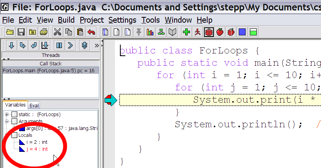Click the debugger Resume arrow
321x168 pixels.
coord(70,45)
